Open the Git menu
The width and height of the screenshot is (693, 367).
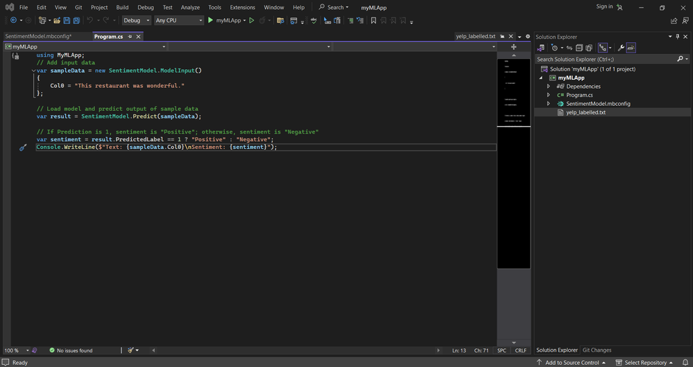[x=78, y=8]
